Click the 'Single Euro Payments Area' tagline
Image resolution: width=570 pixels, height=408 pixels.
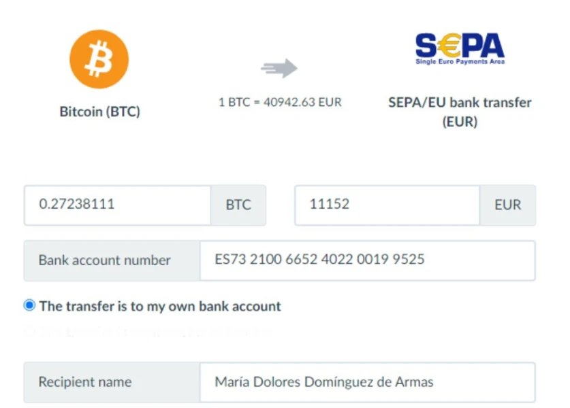(460, 62)
